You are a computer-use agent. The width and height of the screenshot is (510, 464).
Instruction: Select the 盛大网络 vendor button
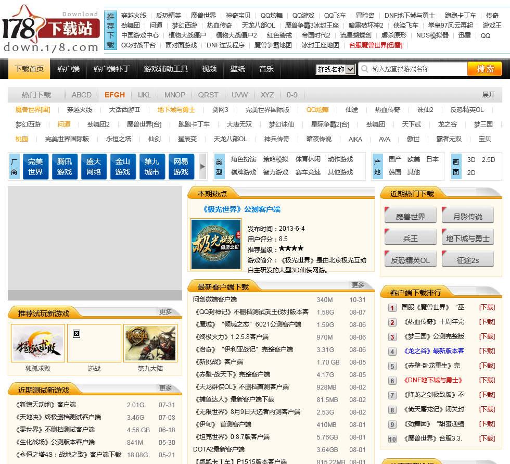pos(94,167)
